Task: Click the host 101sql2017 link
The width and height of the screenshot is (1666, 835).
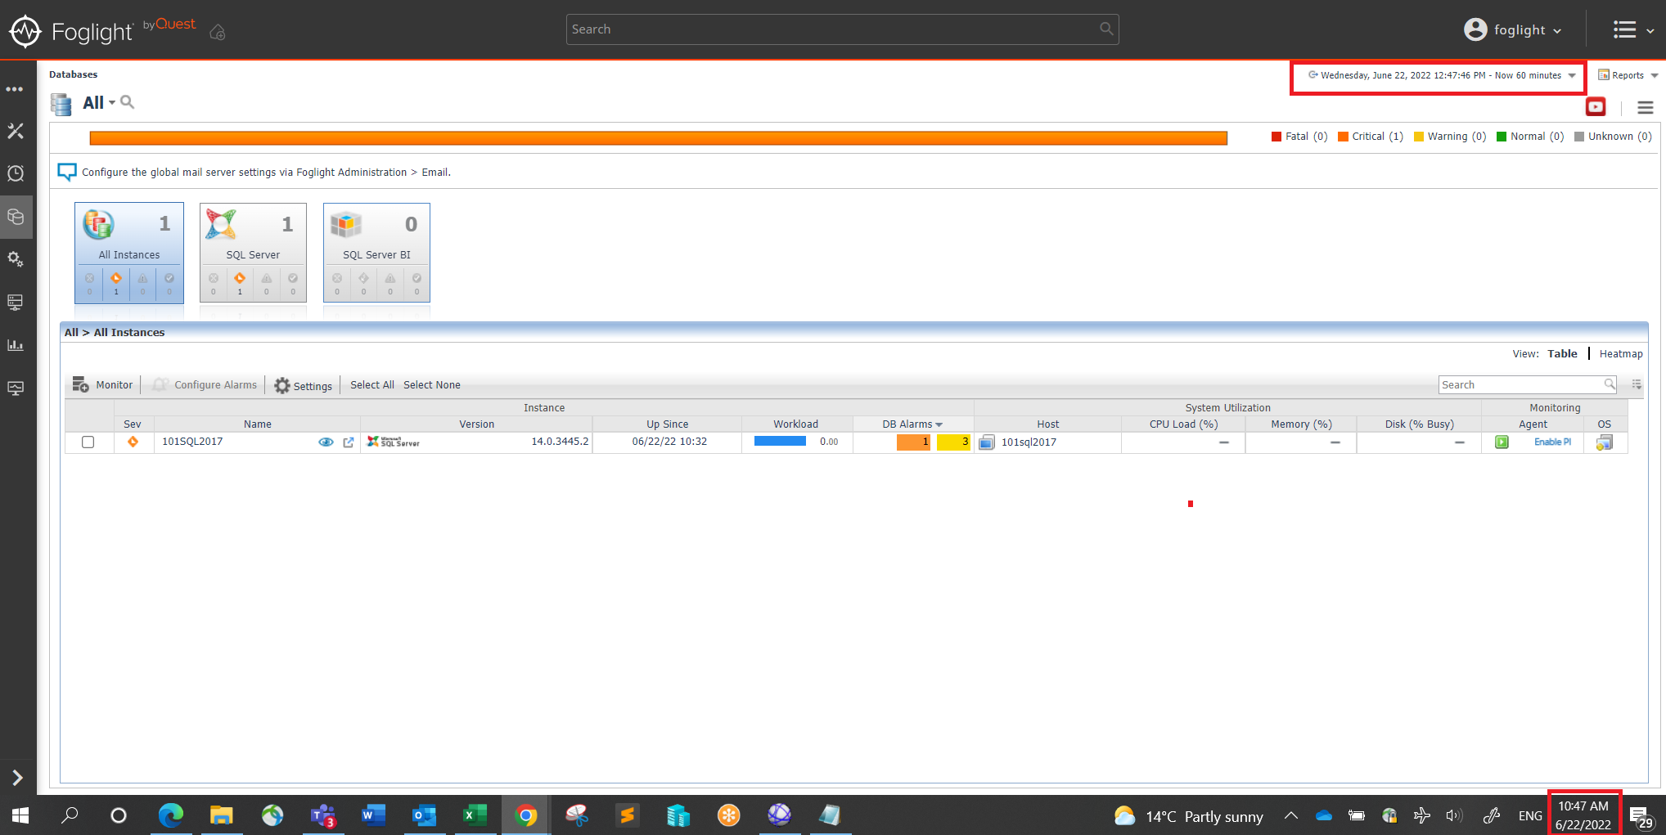Action: click(x=1029, y=442)
